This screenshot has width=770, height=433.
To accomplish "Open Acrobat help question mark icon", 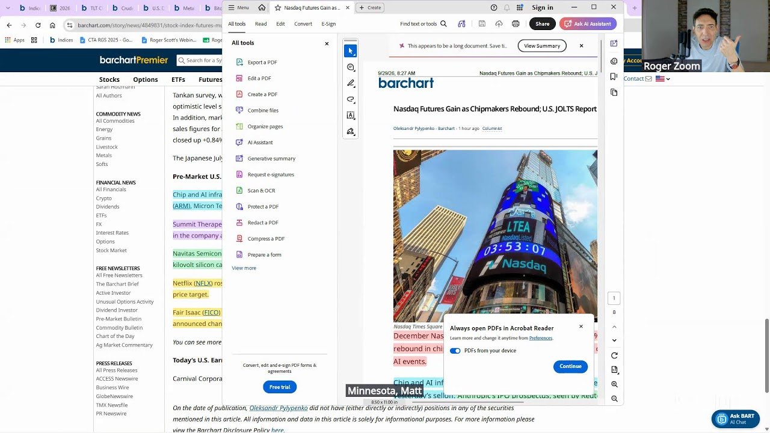I will (x=494, y=7).
